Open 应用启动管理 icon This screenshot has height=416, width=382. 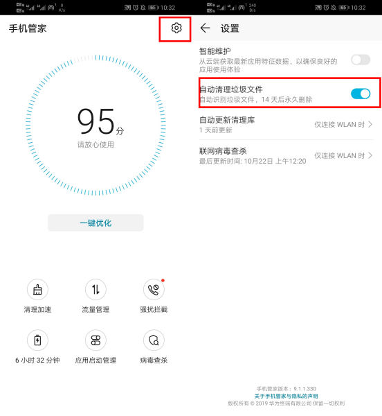pos(95,340)
